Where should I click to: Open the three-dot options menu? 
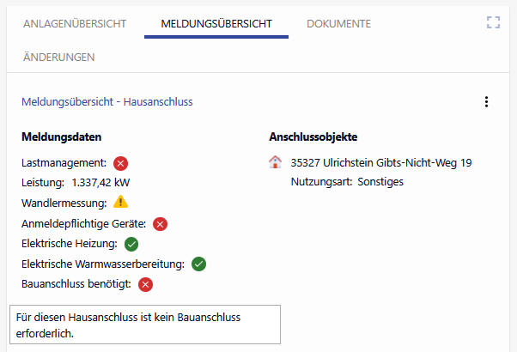coord(486,102)
